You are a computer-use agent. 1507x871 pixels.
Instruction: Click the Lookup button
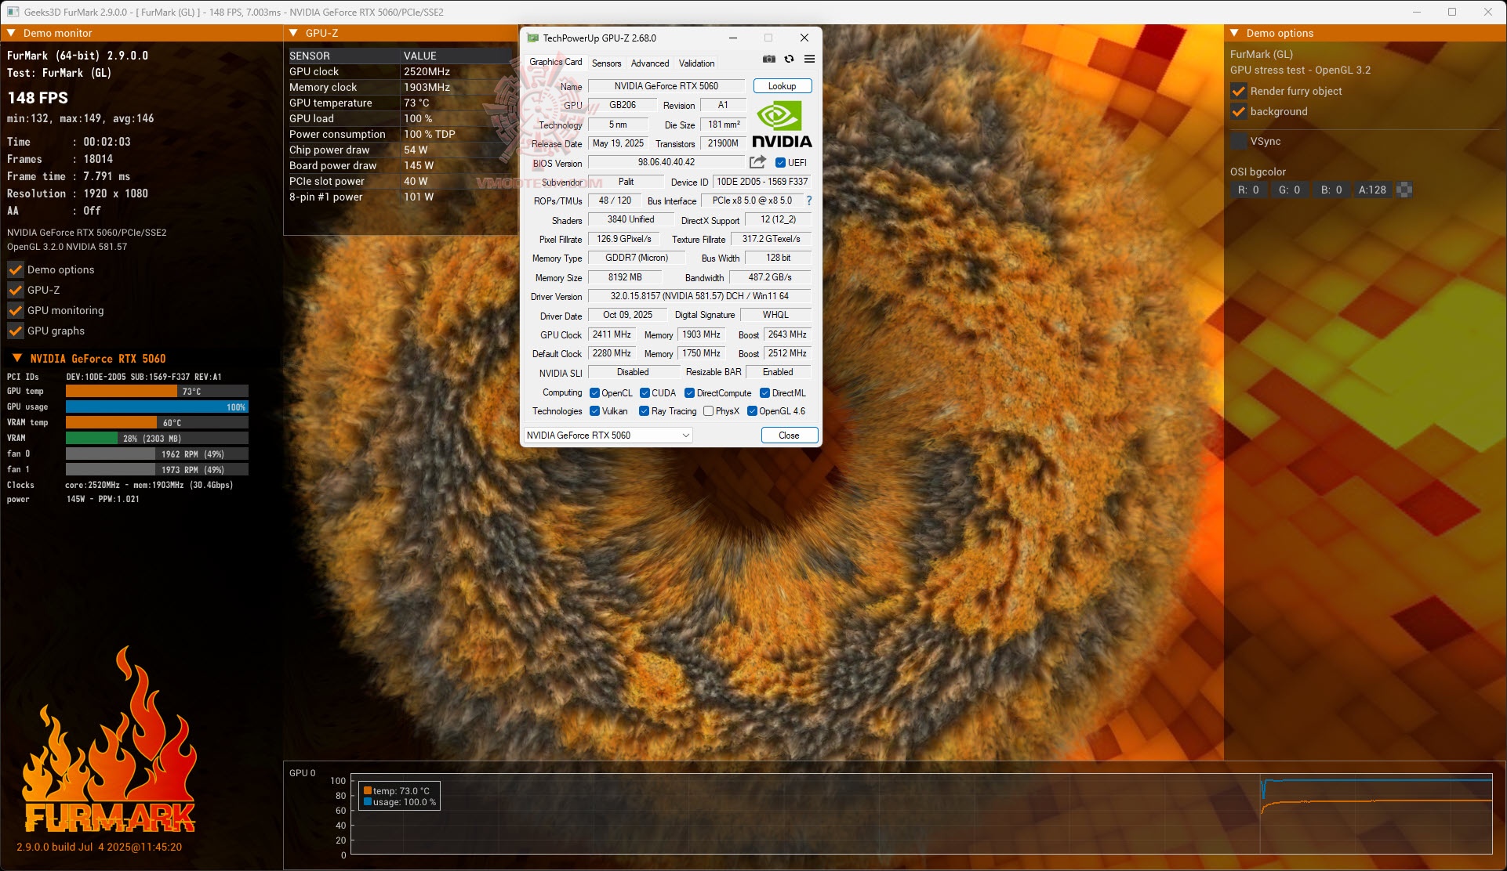(782, 86)
